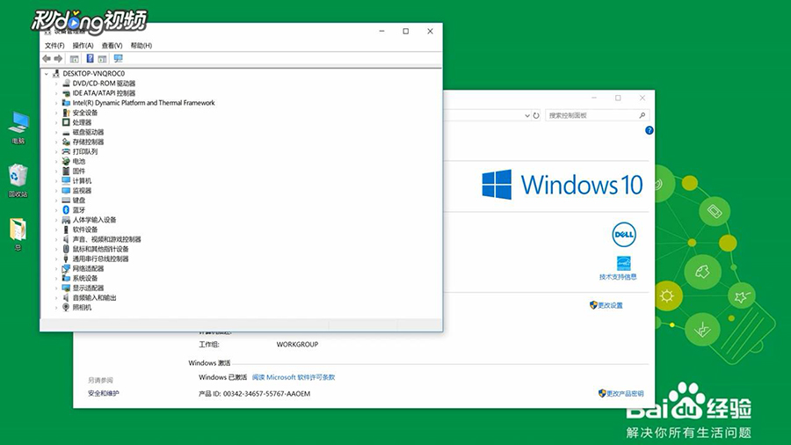Click the 更改设置 link
Screen dimensions: 791x445
(x=611, y=305)
